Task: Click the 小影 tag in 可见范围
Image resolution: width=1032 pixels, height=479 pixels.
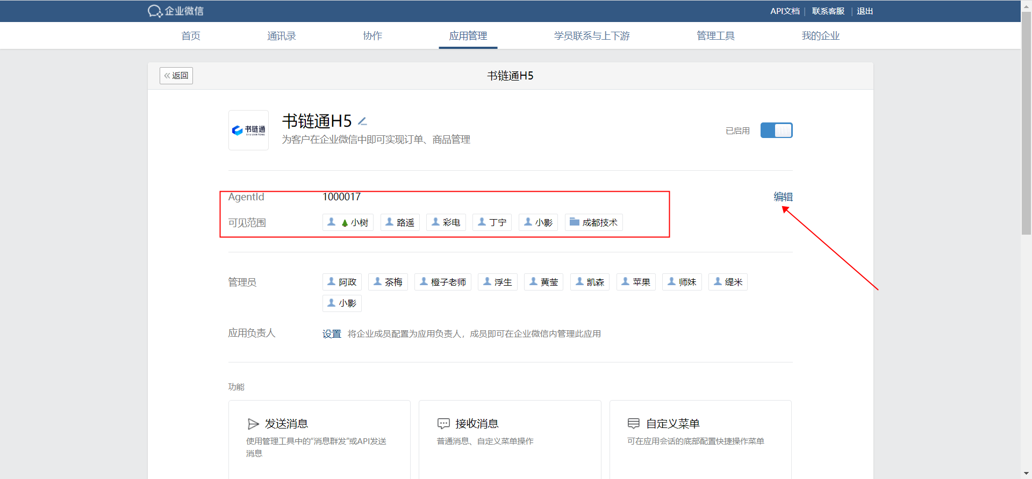Action: point(538,222)
